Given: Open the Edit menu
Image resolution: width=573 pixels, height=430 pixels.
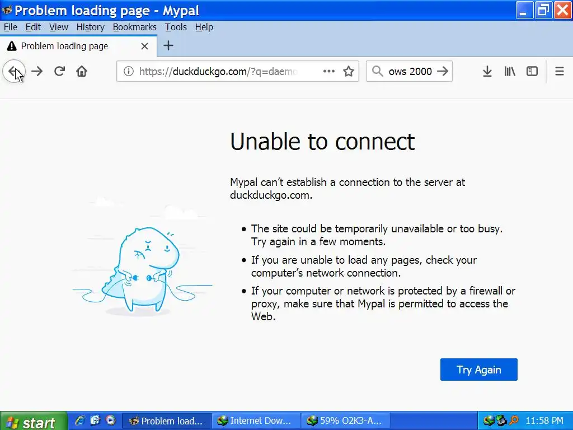Looking at the screenshot, I should 33,27.
